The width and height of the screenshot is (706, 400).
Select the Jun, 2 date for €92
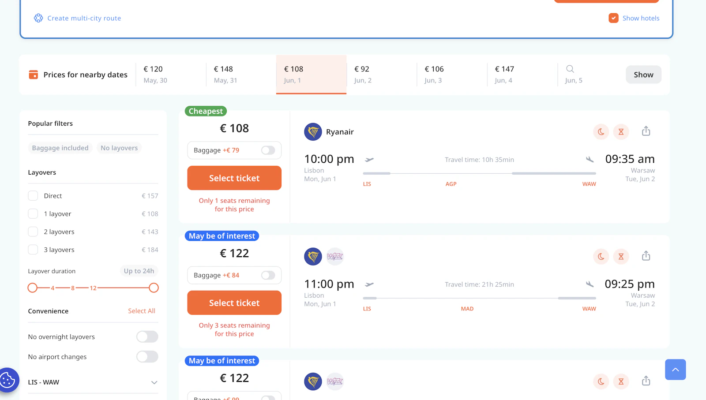coord(382,75)
